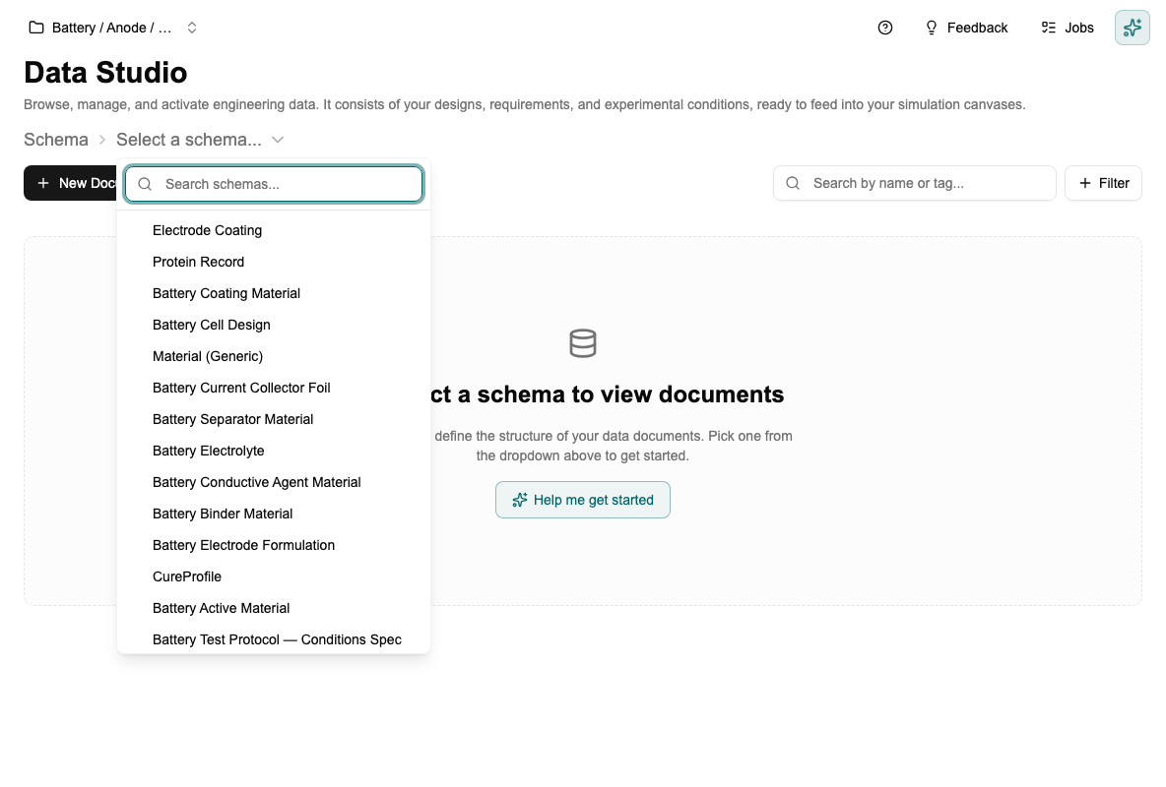Select Battery Cell Design schema
Viewport: 1166px width, 787px height.
tap(274, 325)
